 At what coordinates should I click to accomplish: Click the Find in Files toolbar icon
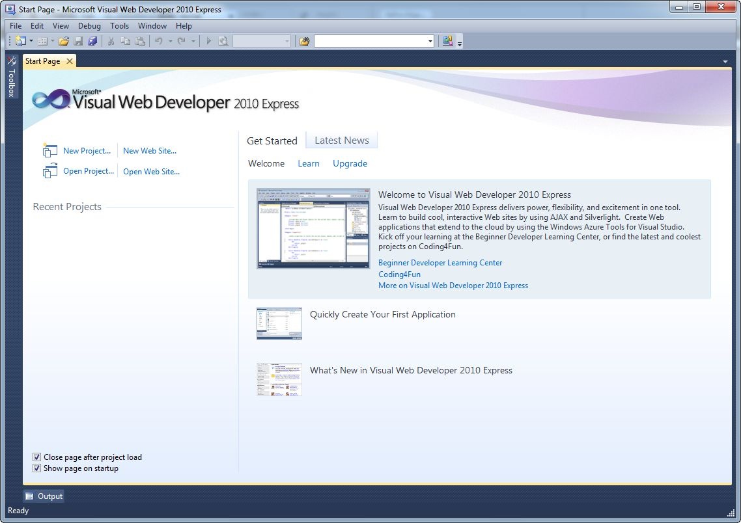click(304, 41)
